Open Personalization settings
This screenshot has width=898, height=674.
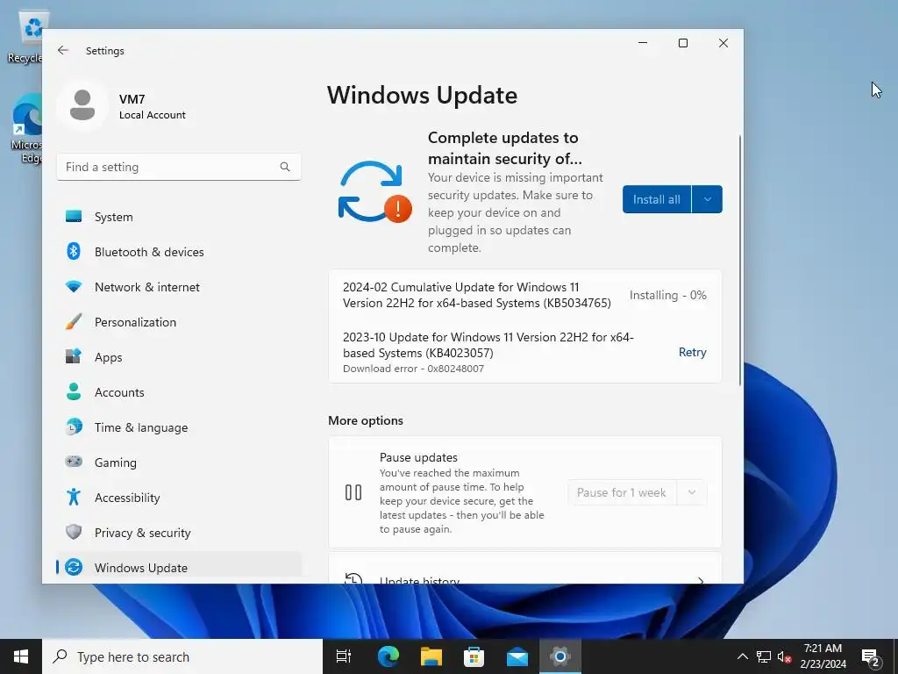(179, 322)
